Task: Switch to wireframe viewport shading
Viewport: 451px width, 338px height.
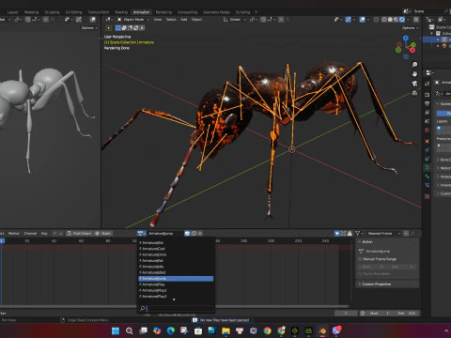Action: click(384, 20)
